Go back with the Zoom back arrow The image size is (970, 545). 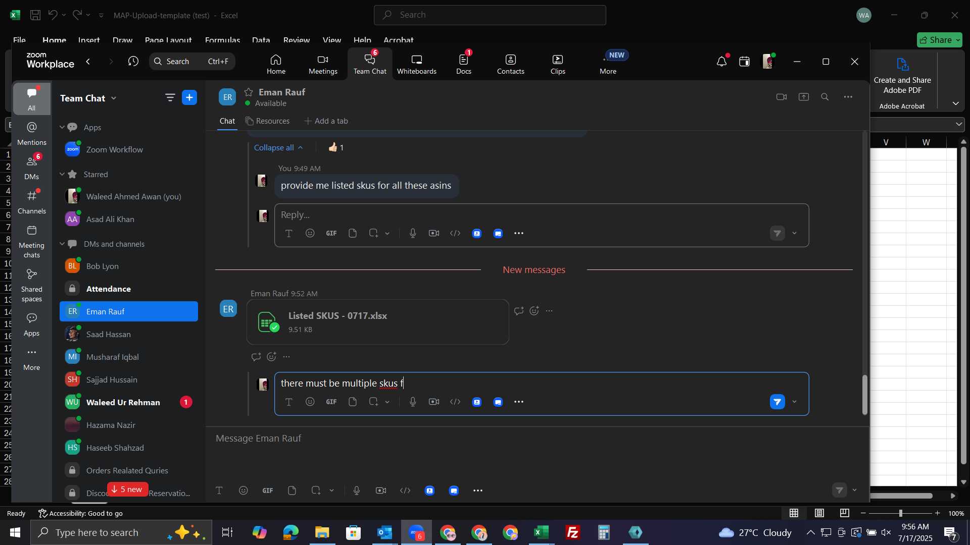click(x=88, y=62)
